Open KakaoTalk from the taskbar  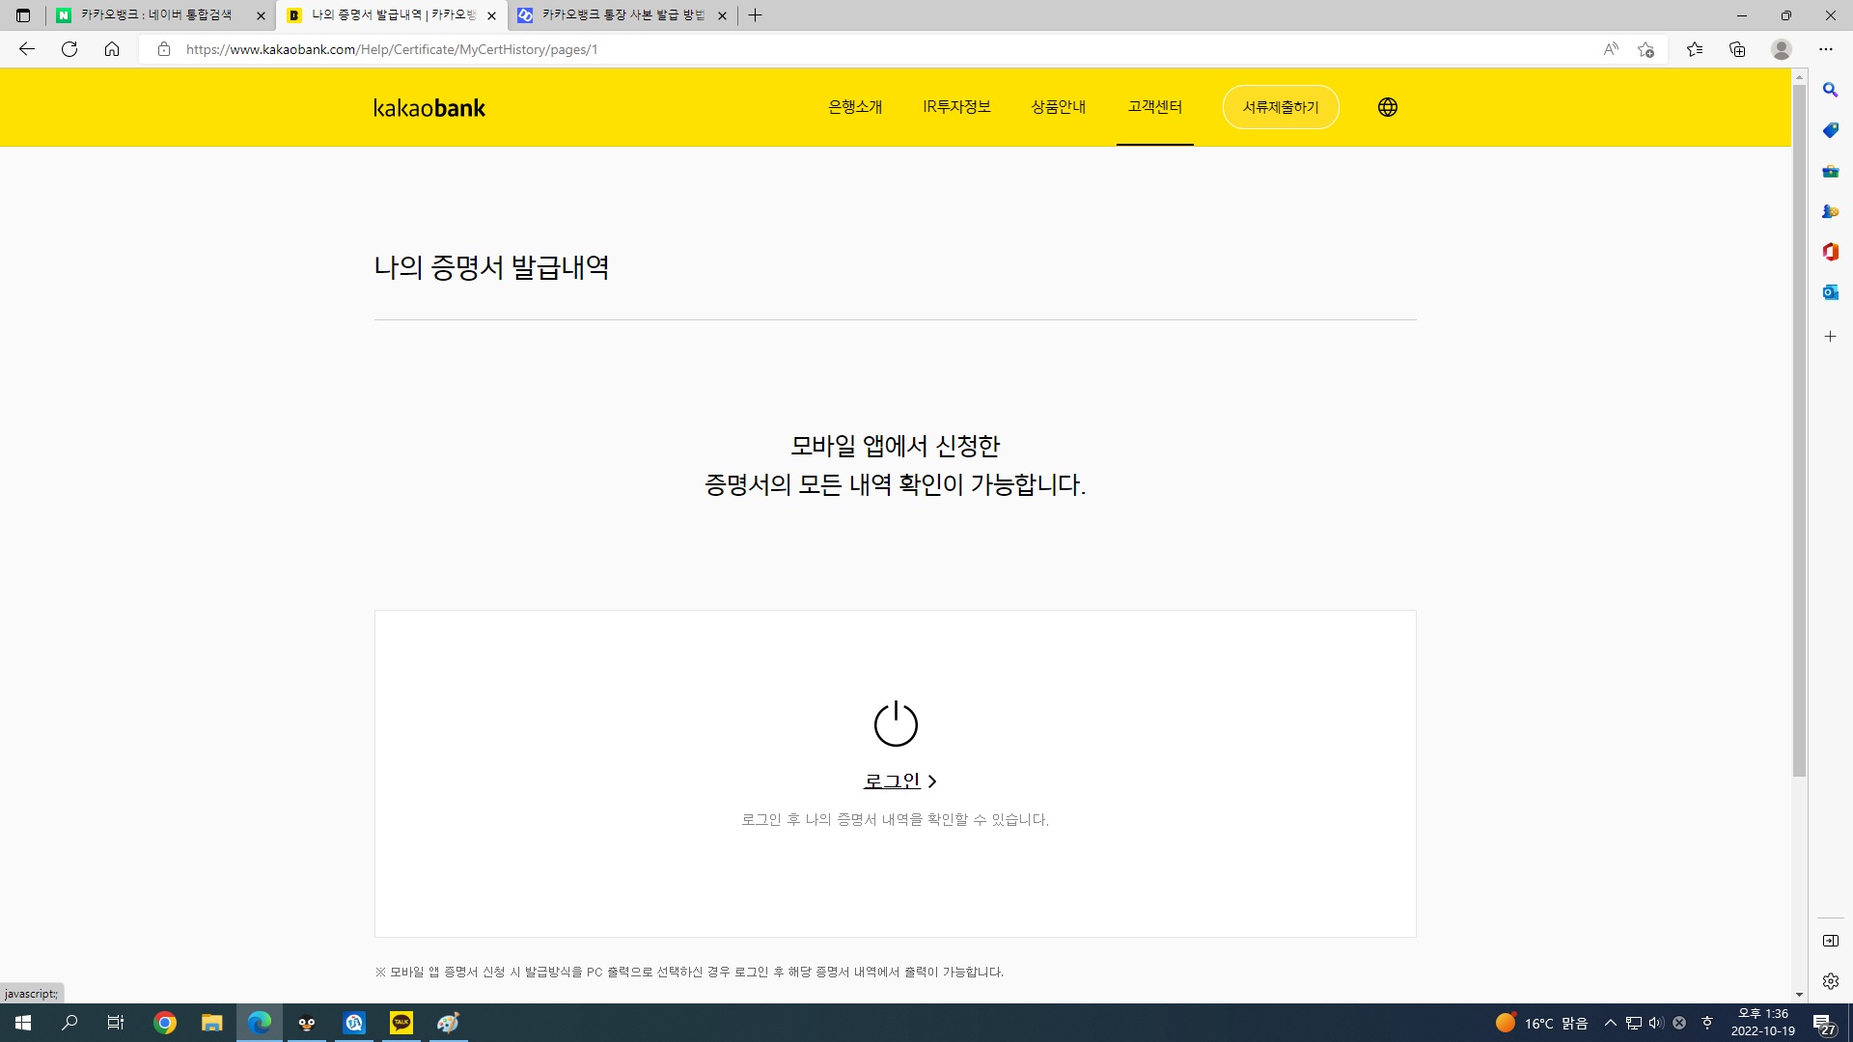click(401, 1023)
